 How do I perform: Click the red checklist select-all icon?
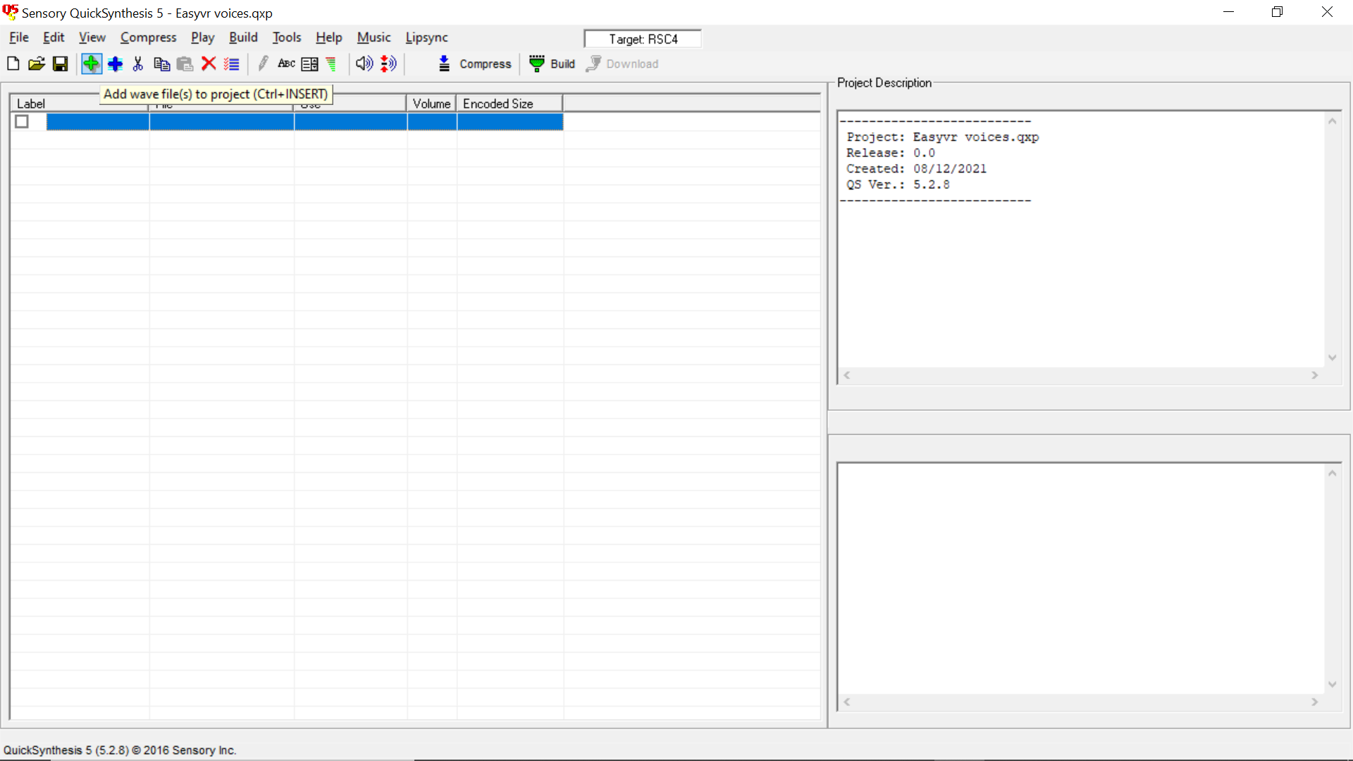pos(232,64)
